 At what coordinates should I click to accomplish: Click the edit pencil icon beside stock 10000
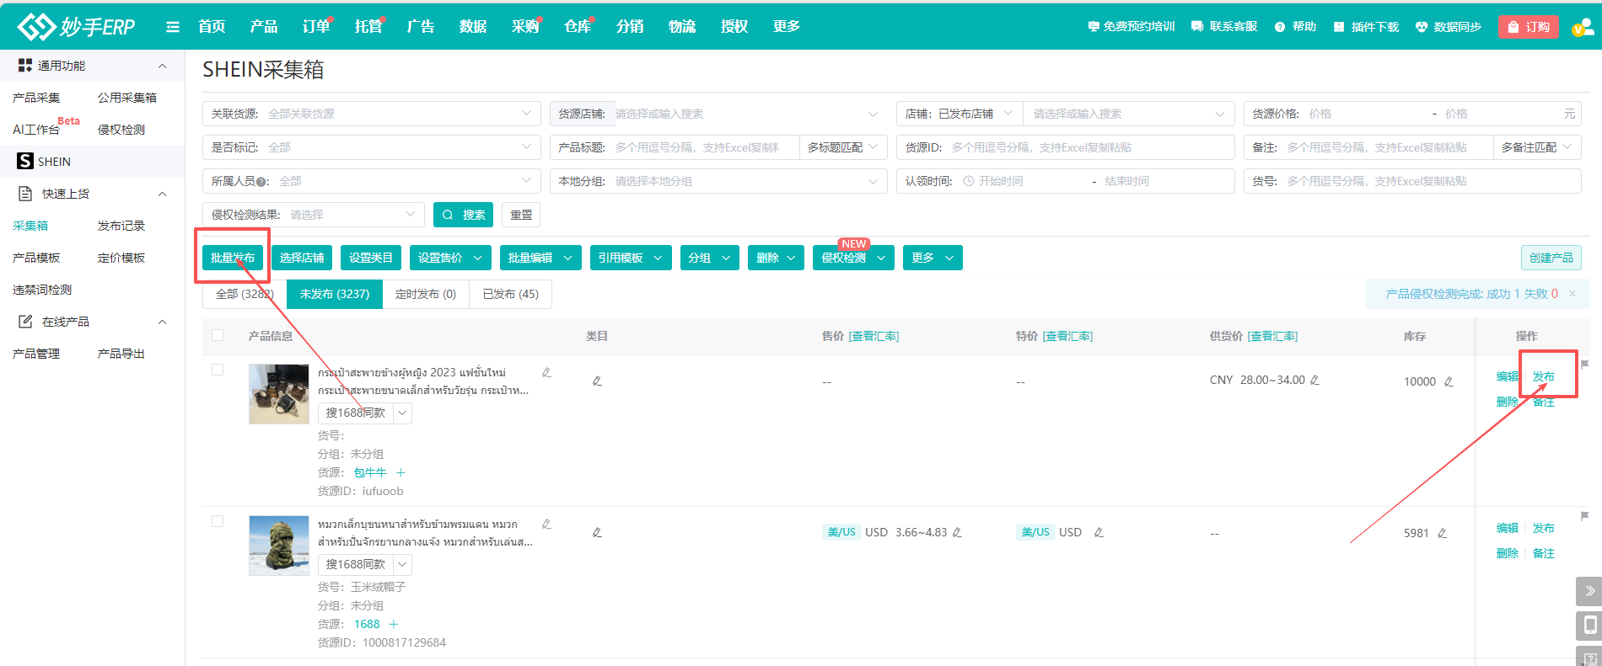click(x=1449, y=381)
